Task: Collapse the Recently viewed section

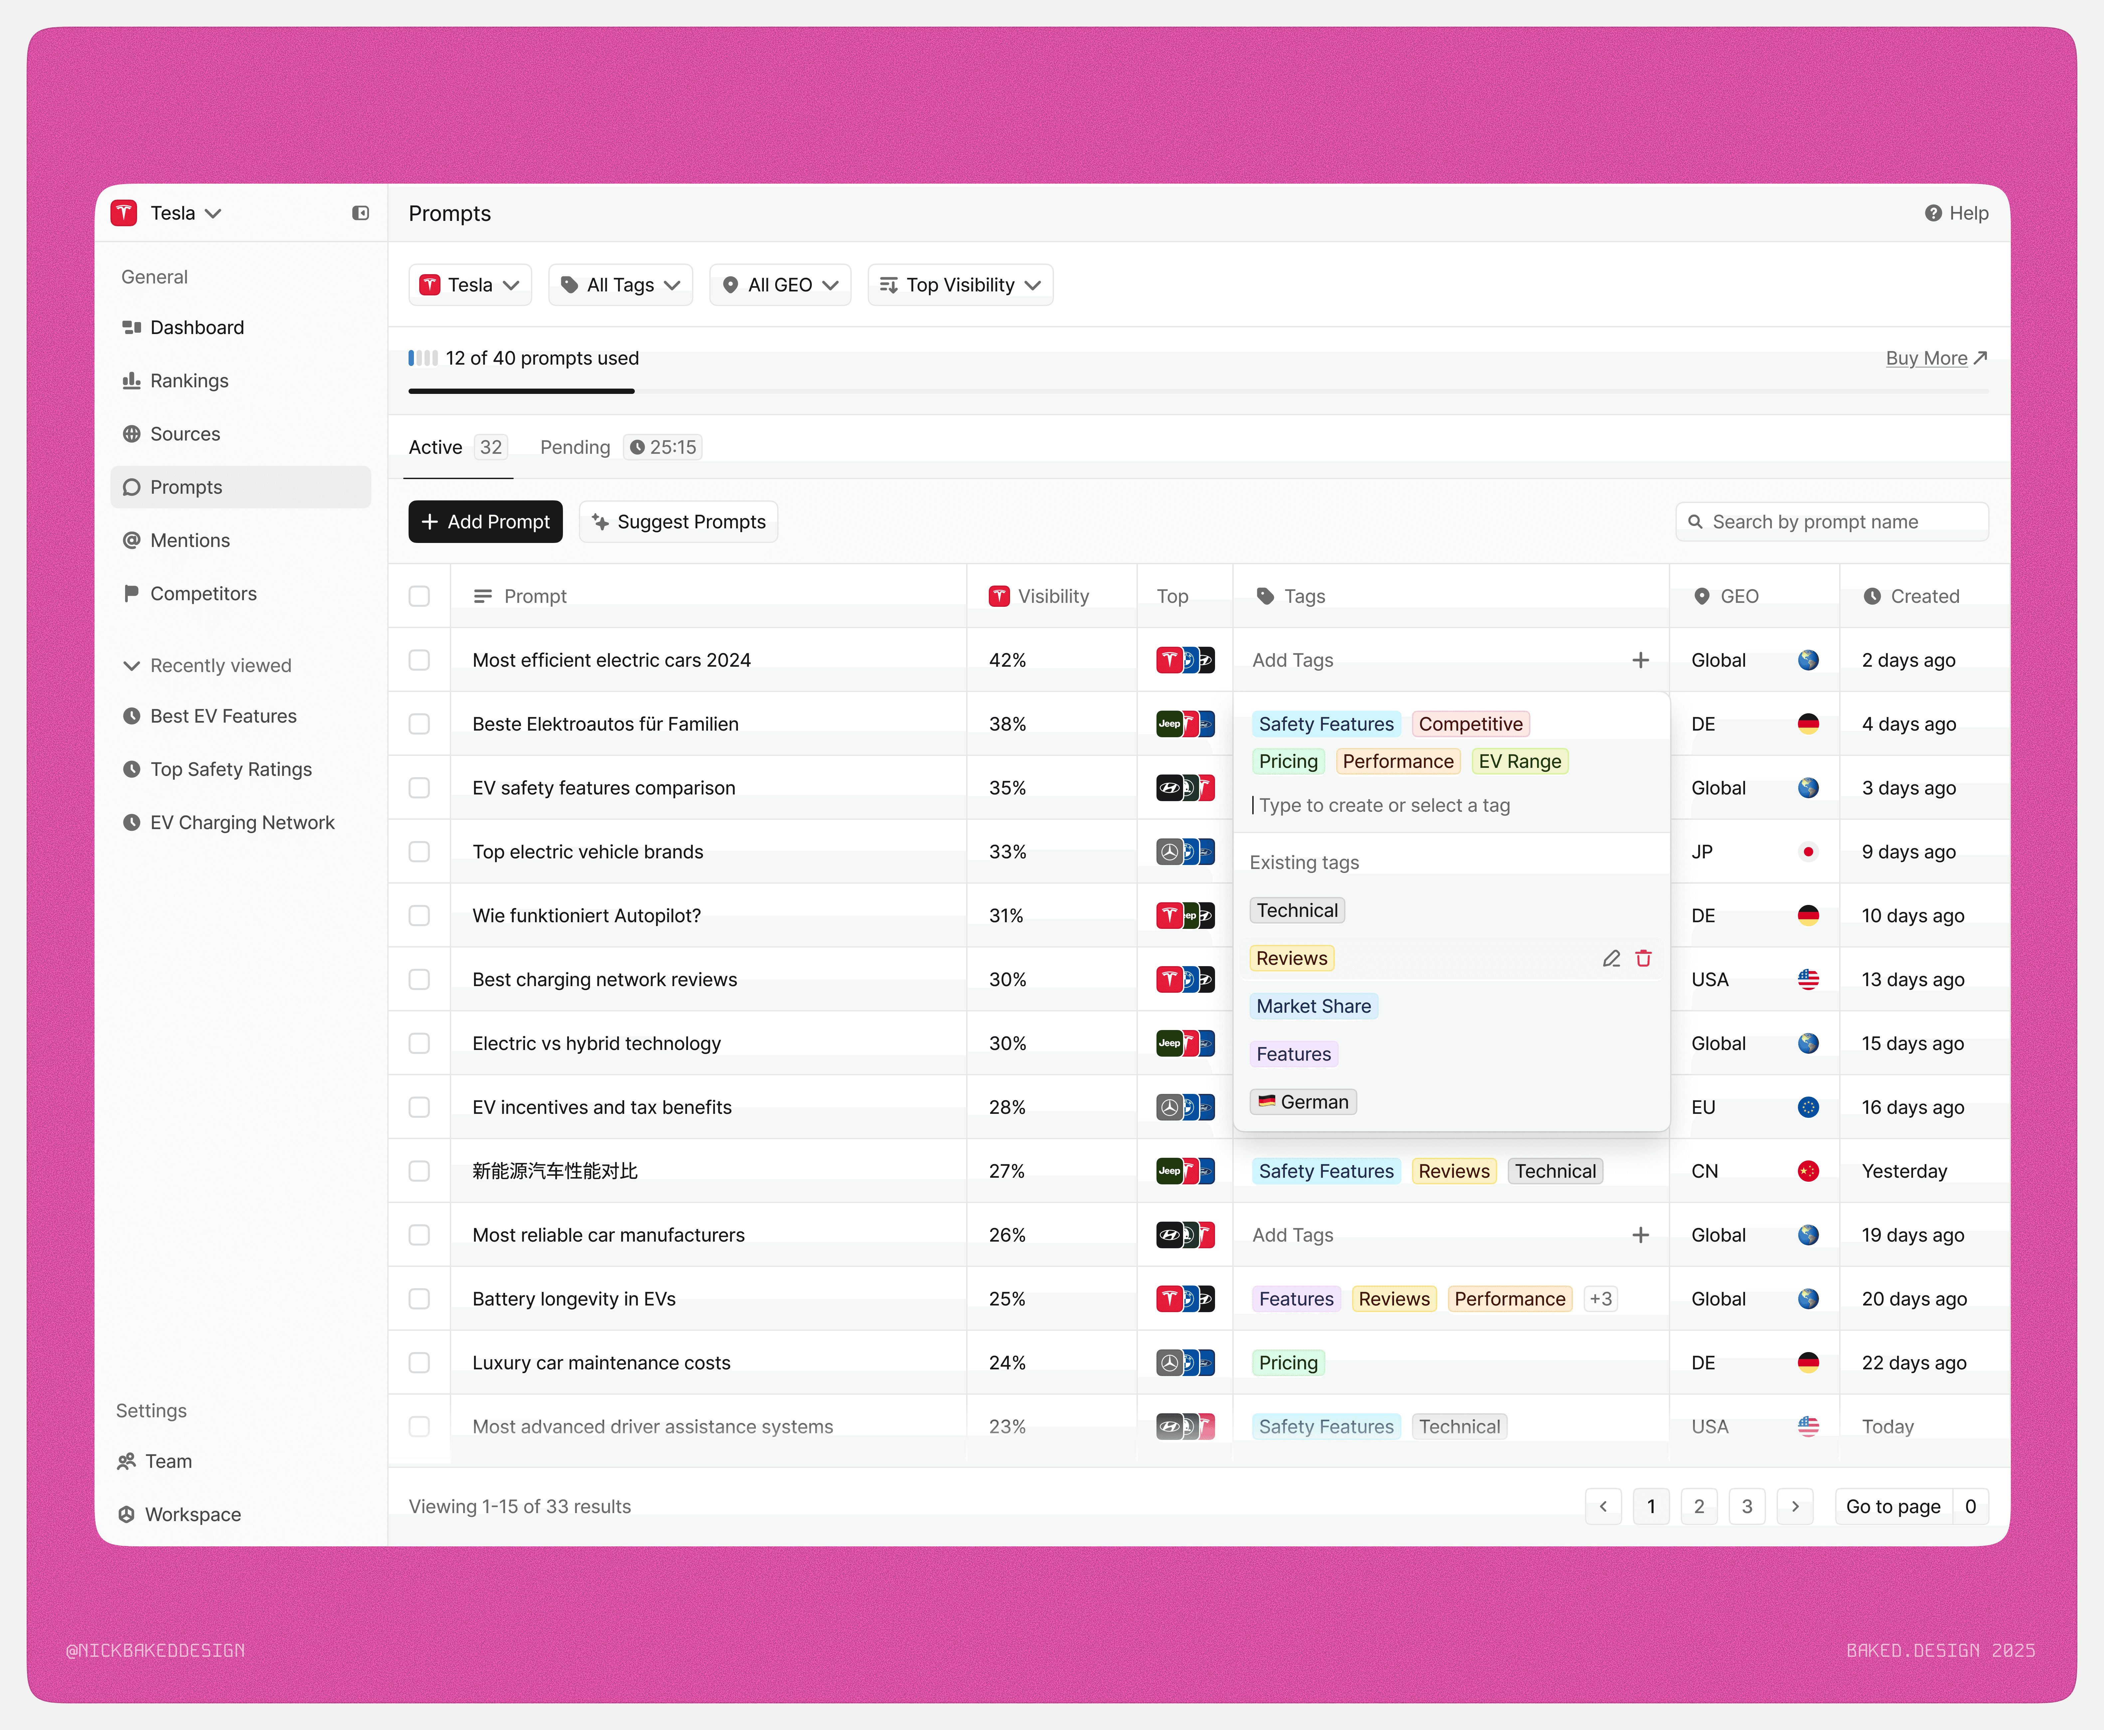Action: 131,666
